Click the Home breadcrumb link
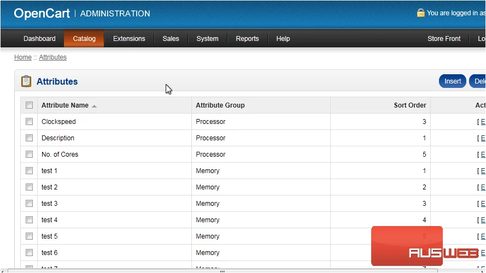 point(23,57)
